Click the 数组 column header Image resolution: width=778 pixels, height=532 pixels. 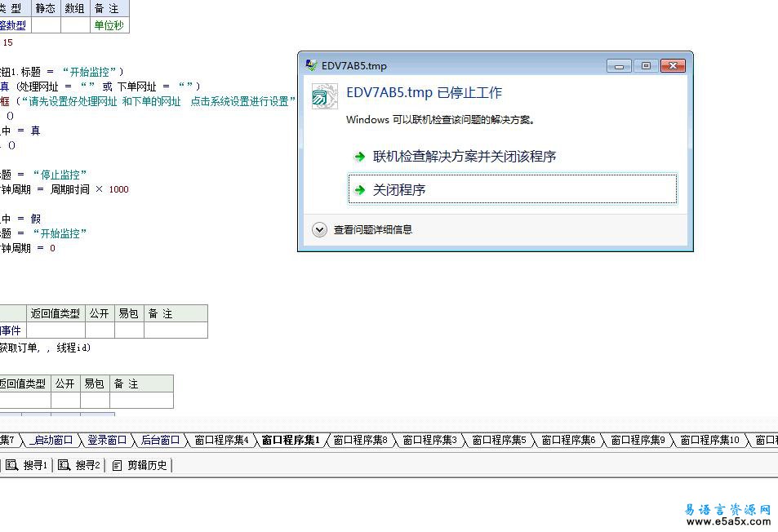(75, 8)
